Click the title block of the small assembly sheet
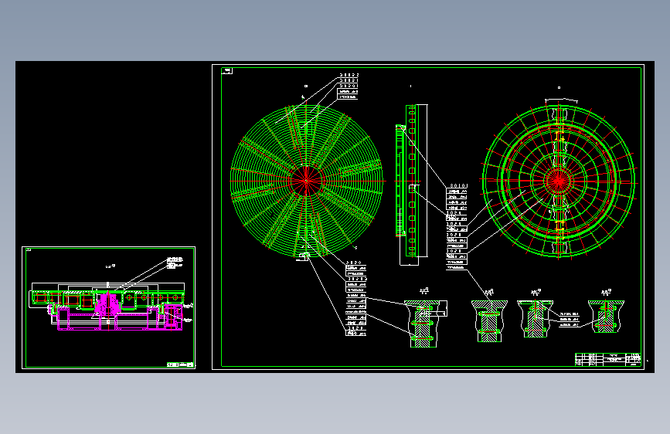The width and height of the screenshot is (670, 434). click(180, 364)
